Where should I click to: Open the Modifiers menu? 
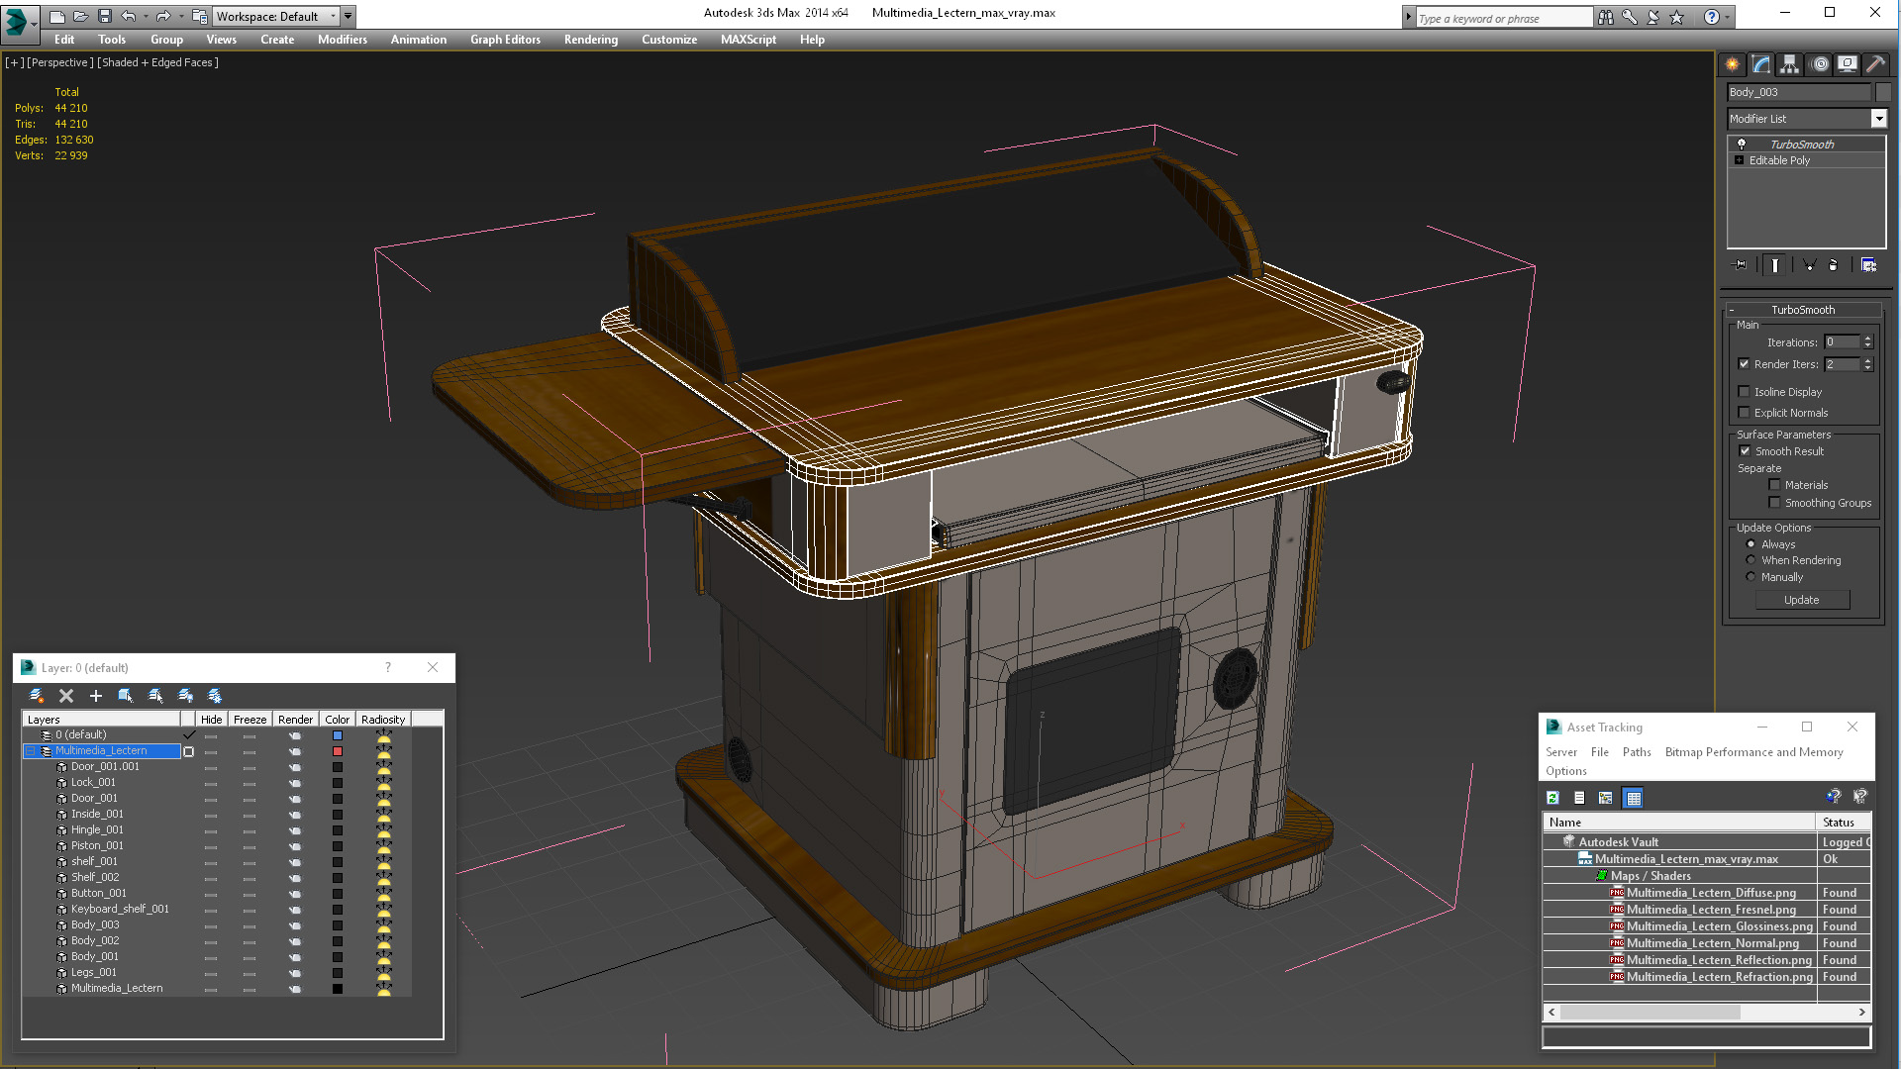tap(342, 40)
